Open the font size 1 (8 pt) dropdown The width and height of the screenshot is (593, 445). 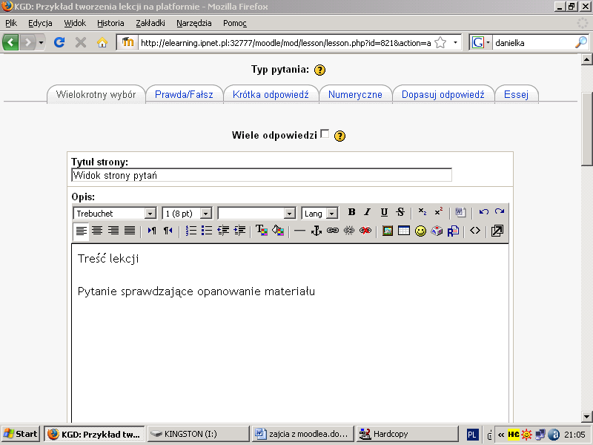[x=187, y=214]
